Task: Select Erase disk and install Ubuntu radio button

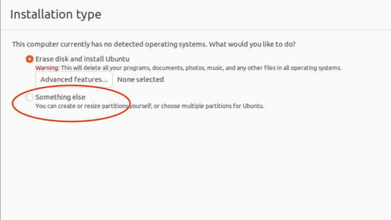Action: (x=29, y=59)
